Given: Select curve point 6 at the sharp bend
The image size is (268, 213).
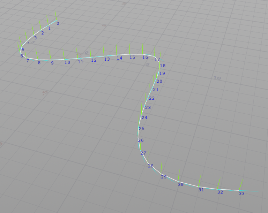Looking at the screenshot, I should coord(20,53).
